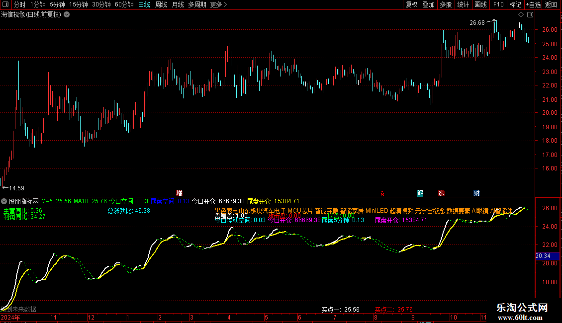Click the 股朋指标网 indicator name

(24, 201)
